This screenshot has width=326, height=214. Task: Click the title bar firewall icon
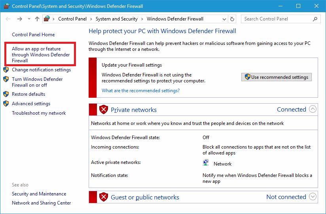coord(7,6)
